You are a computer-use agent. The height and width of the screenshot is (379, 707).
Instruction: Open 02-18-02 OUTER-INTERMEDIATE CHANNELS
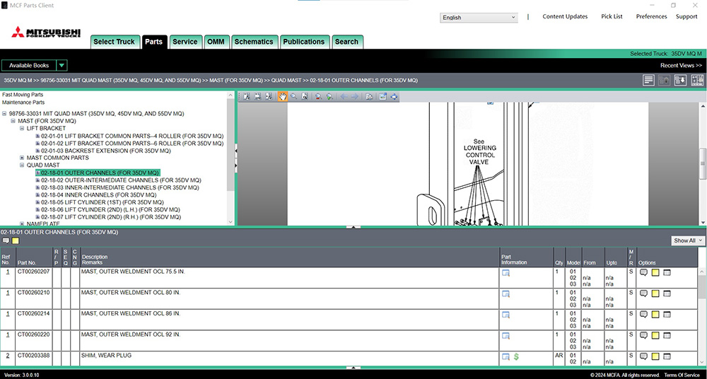tap(121, 180)
